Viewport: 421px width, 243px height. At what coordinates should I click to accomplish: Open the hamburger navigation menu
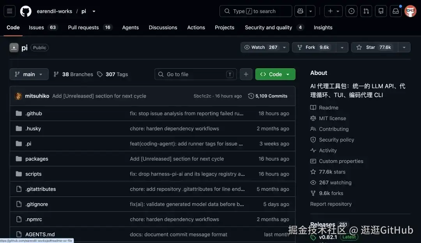point(9,11)
